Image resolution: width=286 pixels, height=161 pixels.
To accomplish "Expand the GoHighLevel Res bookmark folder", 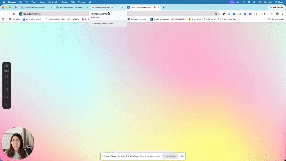I will (x=228, y=19).
